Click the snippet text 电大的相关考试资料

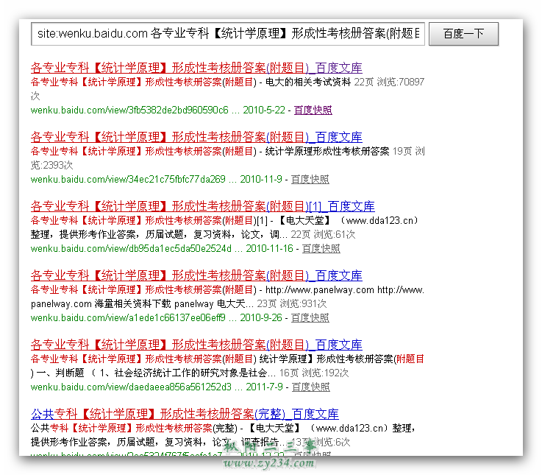pos(308,82)
